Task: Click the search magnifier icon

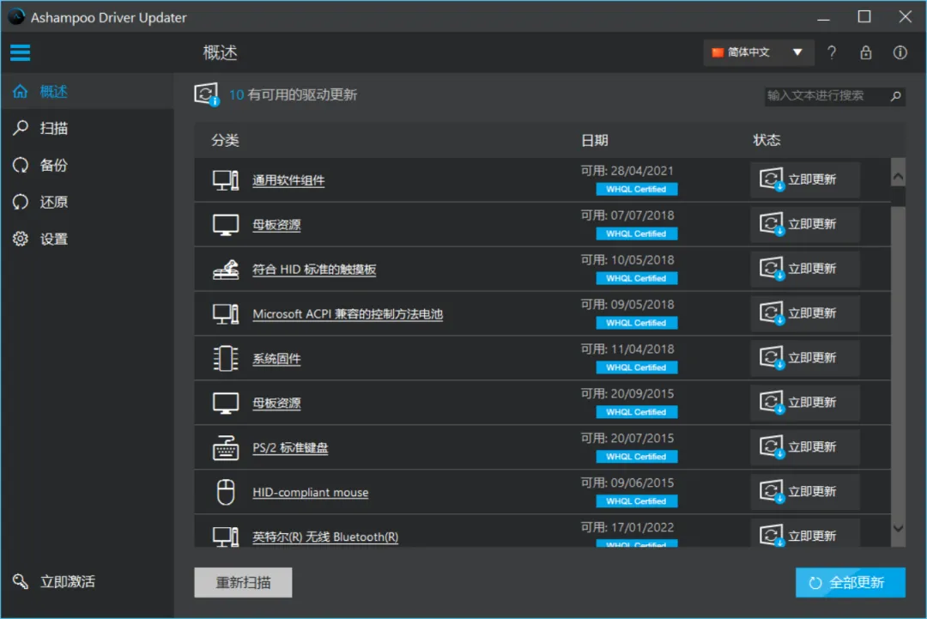Action: pos(895,96)
